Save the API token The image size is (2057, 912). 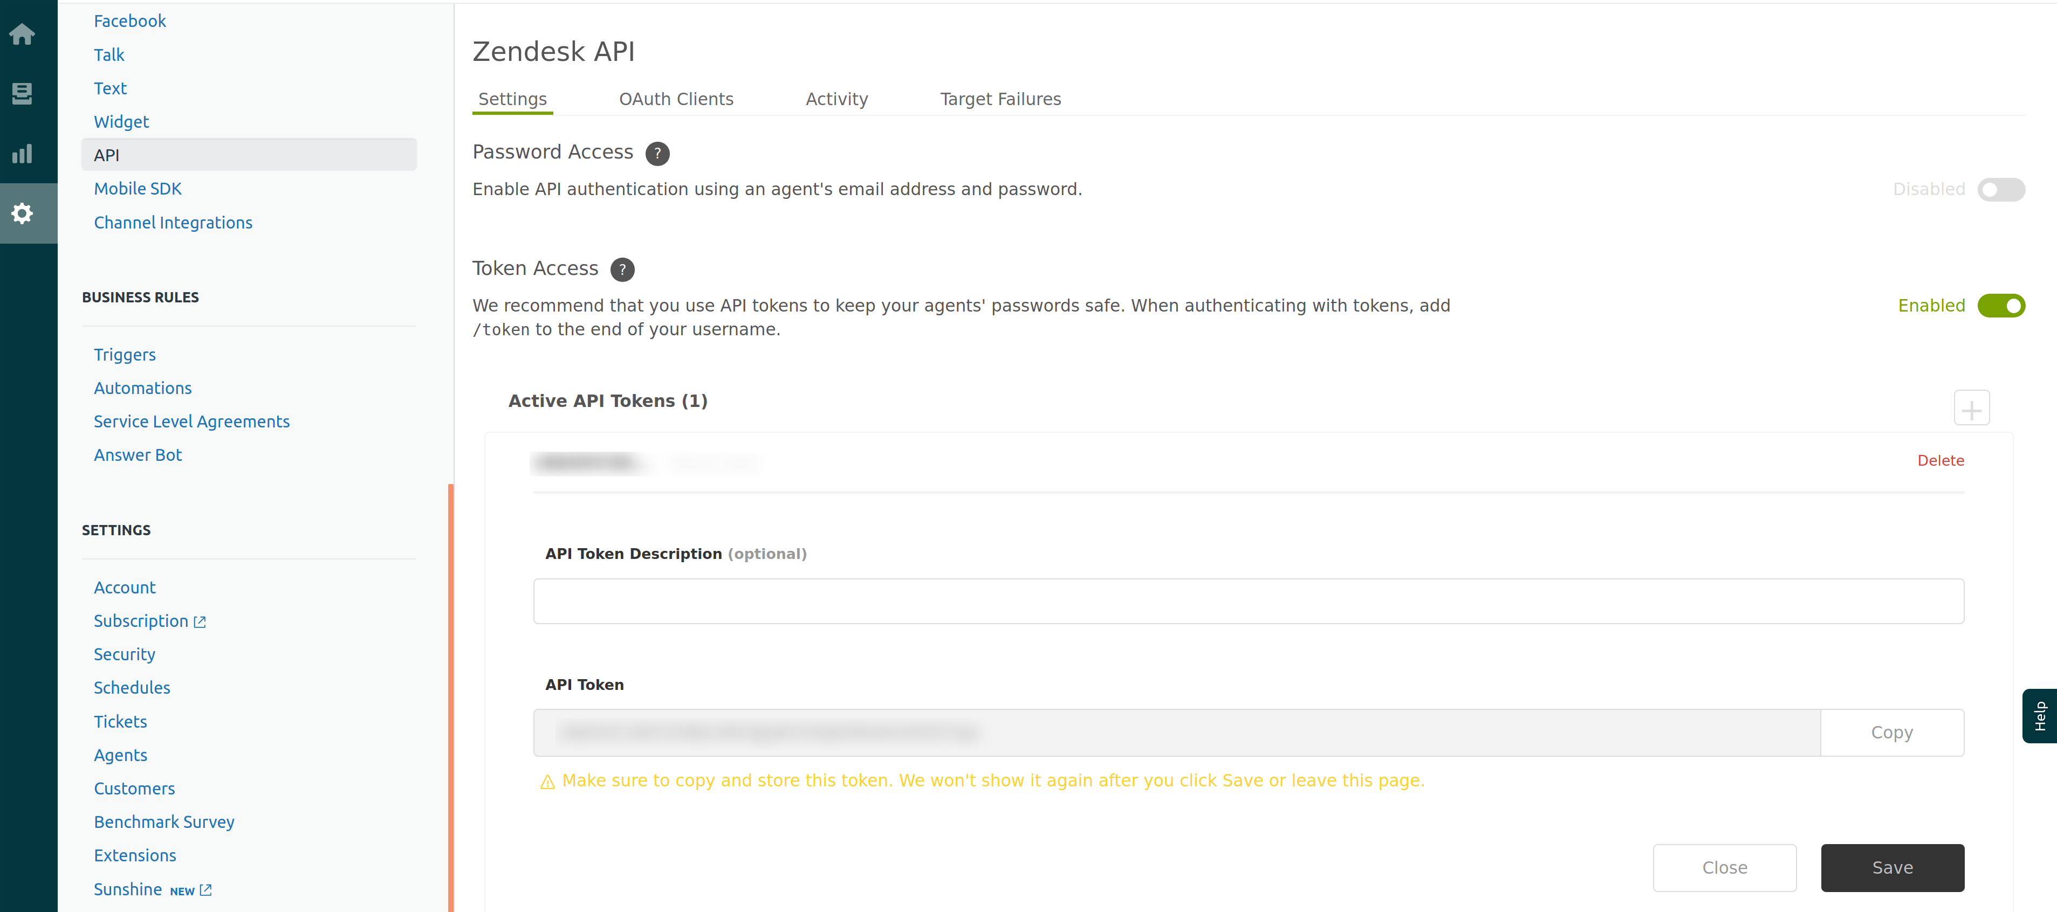point(1893,868)
